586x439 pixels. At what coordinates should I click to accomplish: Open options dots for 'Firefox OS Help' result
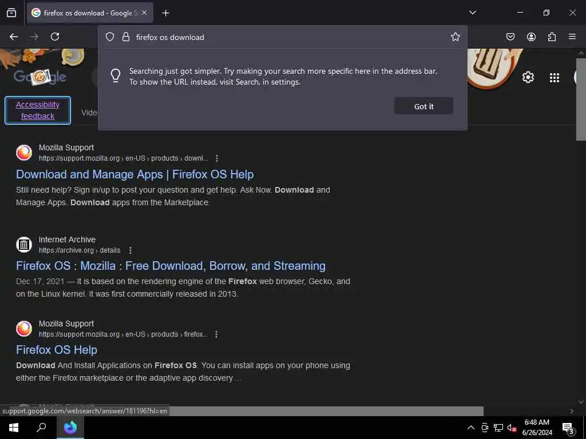(216, 334)
